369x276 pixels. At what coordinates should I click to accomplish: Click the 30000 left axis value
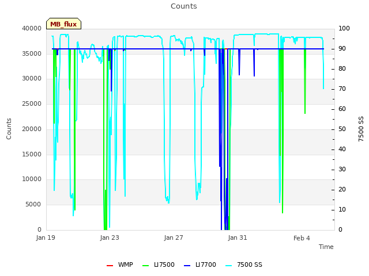point(32,78)
